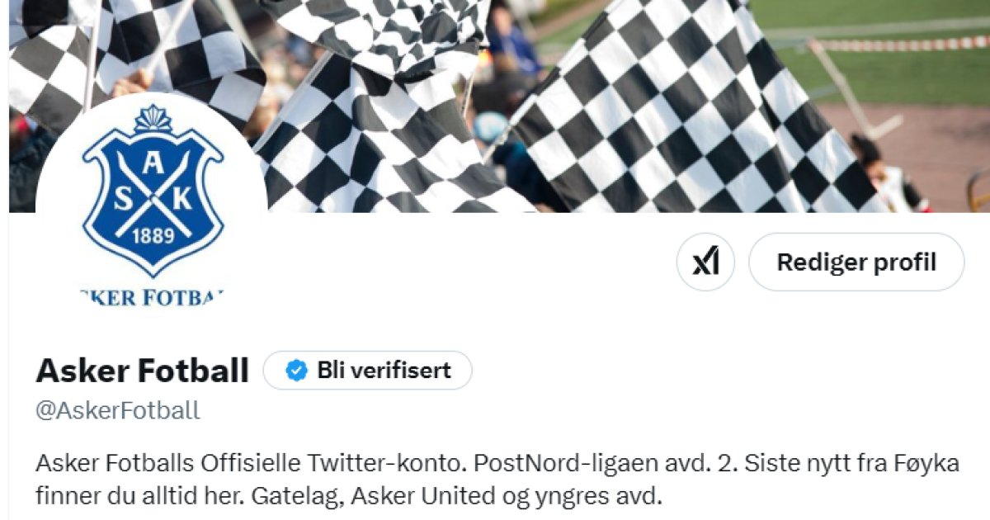Click the Rediger profil button
Screen dimensions: 990x520
point(856,262)
